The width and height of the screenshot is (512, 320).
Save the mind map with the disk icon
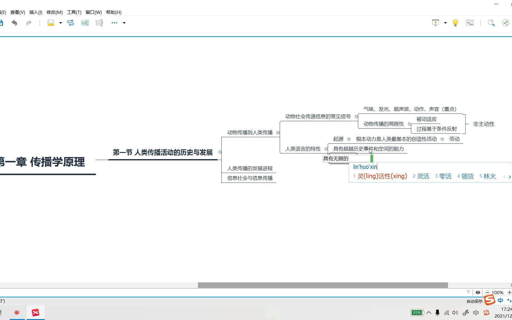pos(1,23)
